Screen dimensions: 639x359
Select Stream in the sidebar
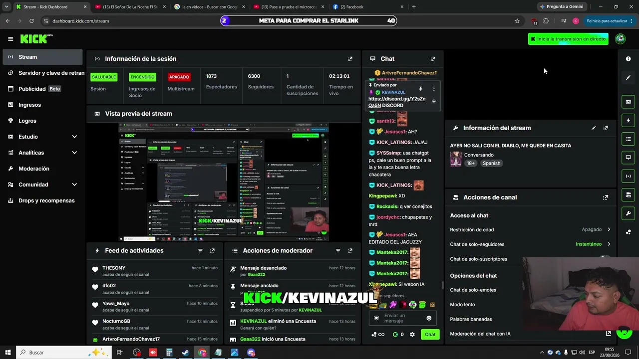pos(42,57)
